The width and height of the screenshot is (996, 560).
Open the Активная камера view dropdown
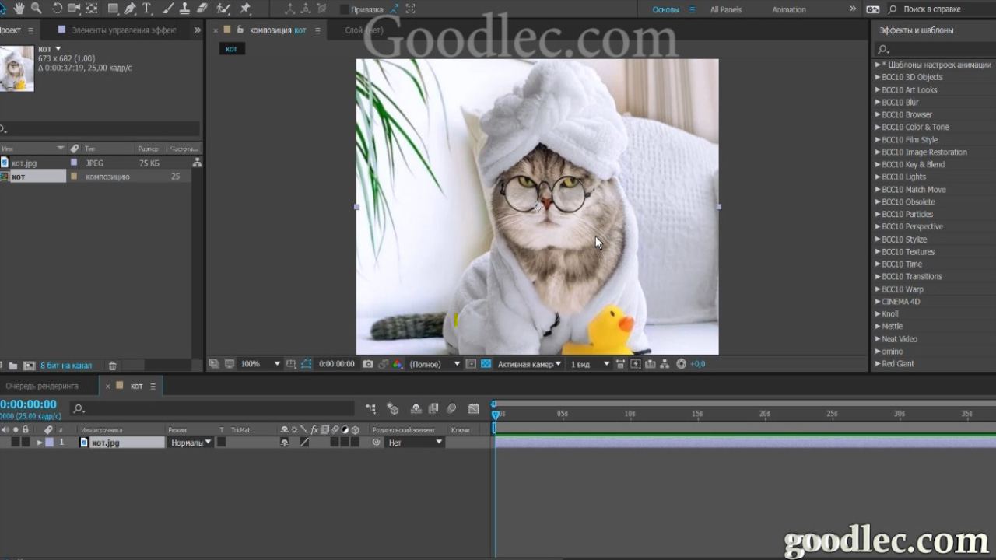tap(529, 364)
